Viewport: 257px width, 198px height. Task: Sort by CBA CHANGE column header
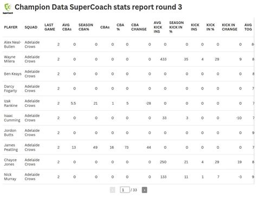click(x=139, y=27)
